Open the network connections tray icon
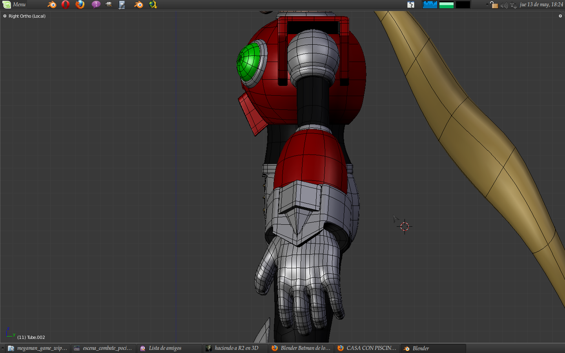The height and width of the screenshot is (353, 565). (x=514, y=5)
